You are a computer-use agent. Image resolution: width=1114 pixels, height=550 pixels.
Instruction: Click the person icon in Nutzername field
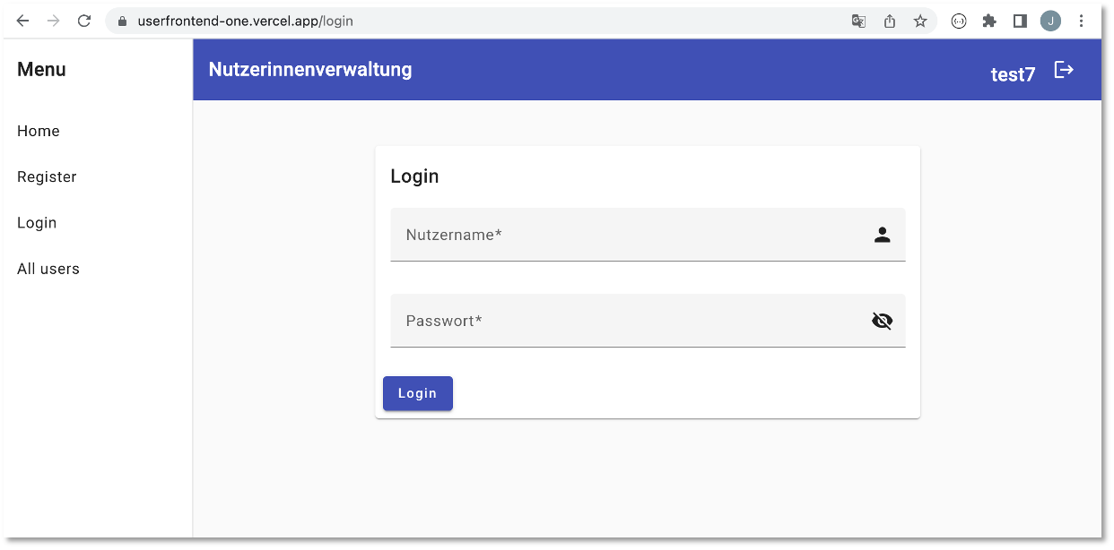[x=883, y=235]
